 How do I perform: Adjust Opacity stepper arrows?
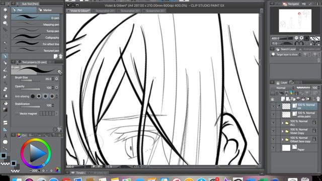[53, 87]
